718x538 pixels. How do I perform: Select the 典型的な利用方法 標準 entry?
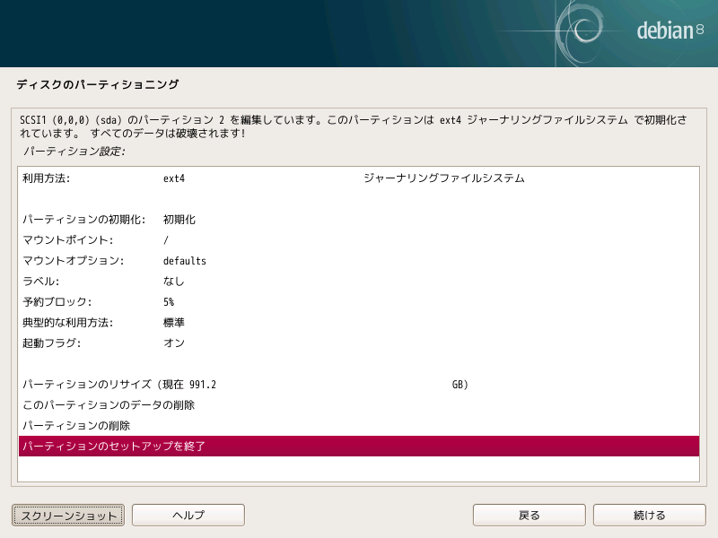[x=179, y=322]
